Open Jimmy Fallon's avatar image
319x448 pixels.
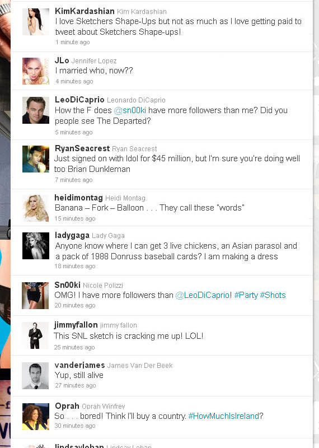(35, 335)
